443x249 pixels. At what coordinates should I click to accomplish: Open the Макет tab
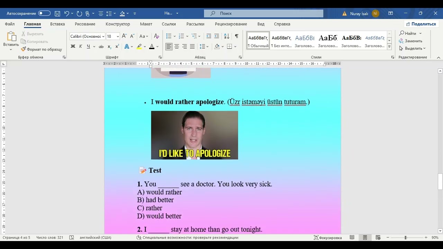[x=146, y=24]
